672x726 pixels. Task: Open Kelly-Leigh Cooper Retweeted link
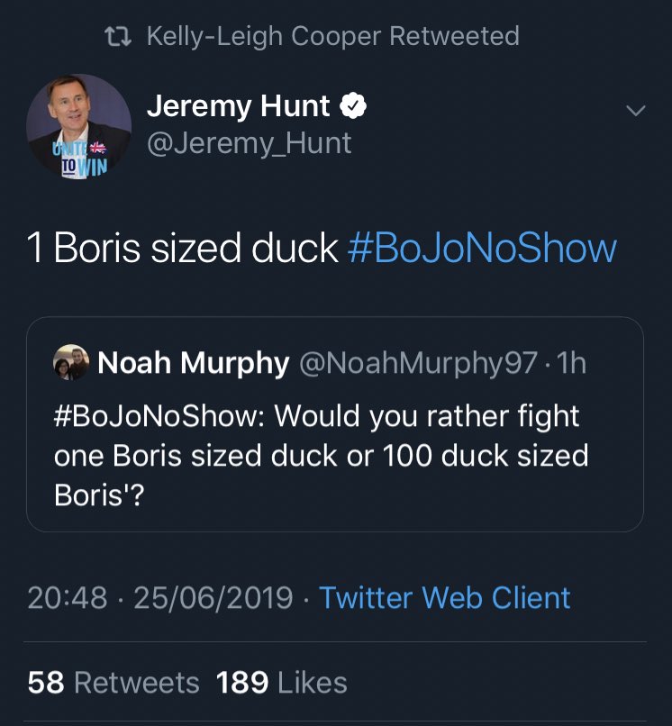click(332, 37)
